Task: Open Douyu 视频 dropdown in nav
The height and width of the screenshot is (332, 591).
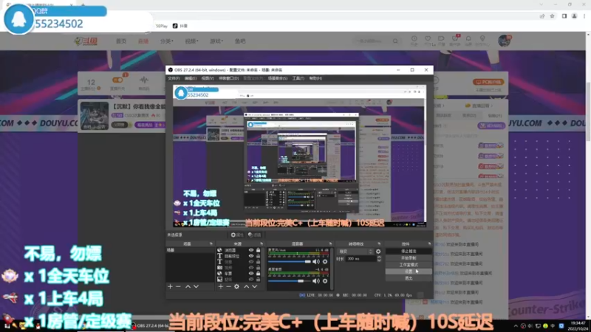Action: (x=191, y=41)
